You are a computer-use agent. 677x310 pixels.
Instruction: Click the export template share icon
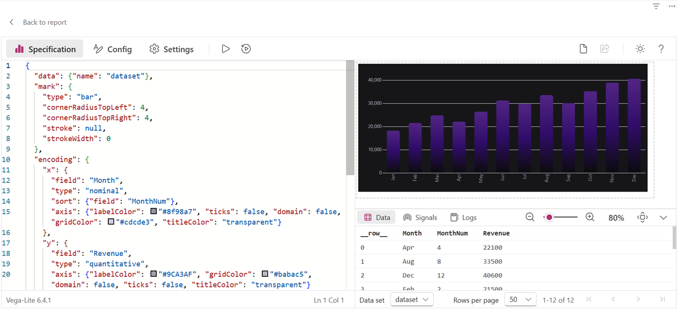click(605, 49)
